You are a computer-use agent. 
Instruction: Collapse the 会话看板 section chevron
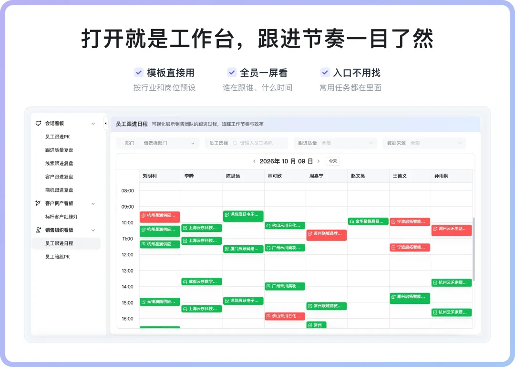[93, 124]
